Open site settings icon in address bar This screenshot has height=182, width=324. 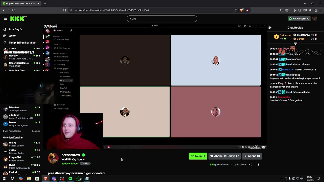[71, 10]
